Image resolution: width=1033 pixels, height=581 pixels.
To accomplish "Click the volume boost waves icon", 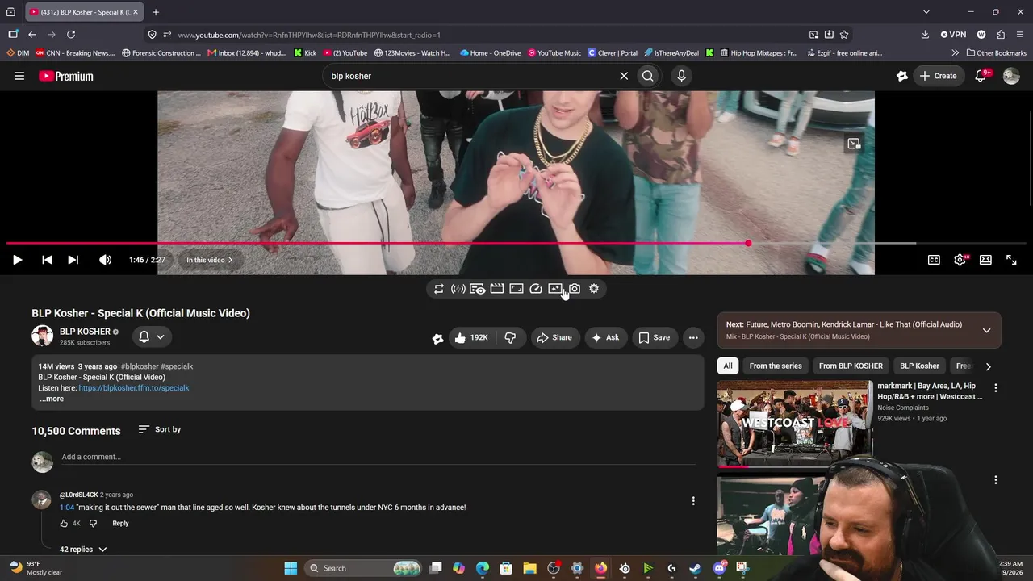I will pos(458,289).
